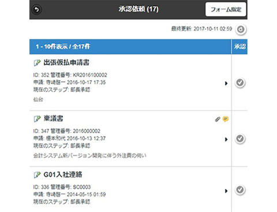The width and height of the screenshot is (277, 212).
Task: Open the 稟議書 title
Action: coord(53,119)
